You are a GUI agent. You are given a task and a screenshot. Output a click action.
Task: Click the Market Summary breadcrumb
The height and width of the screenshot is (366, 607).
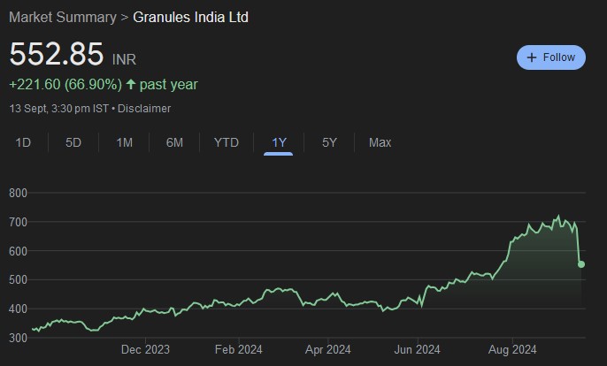click(x=63, y=17)
